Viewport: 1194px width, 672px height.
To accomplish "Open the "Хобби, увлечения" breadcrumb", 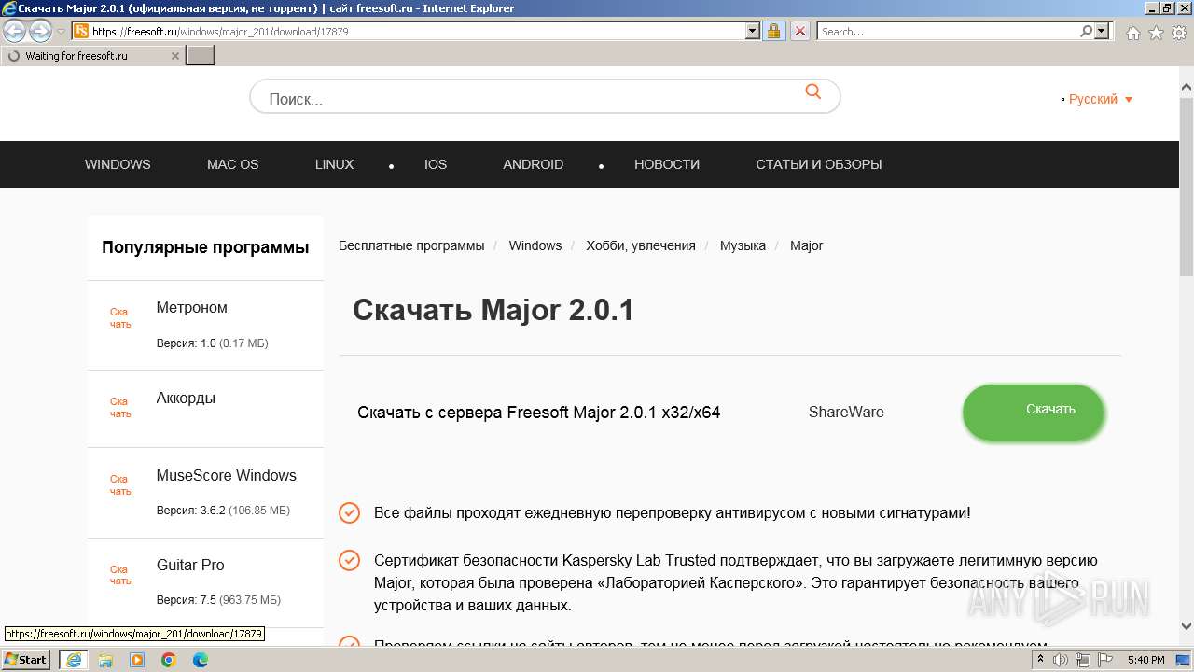I will (x=641, y=245).
